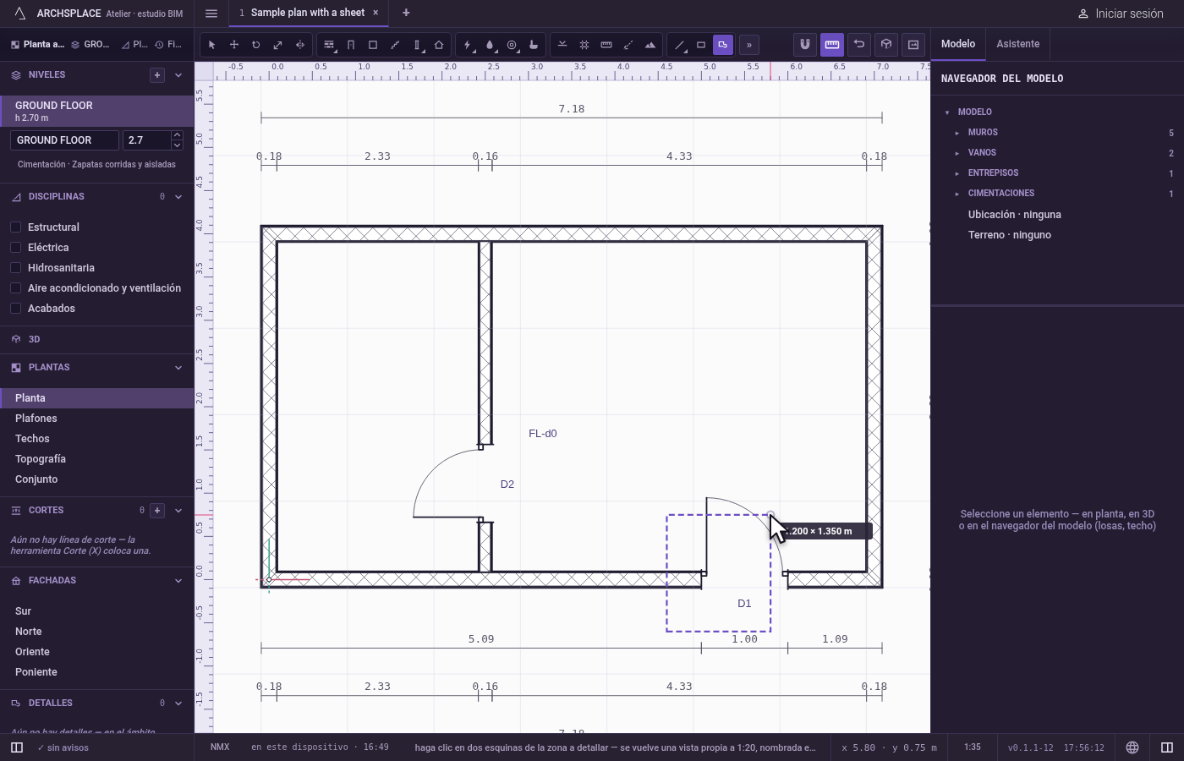Viewport: 1184px width, 761px height.
Task: Show more tools with the » button
Action: (x=749, y=45)
